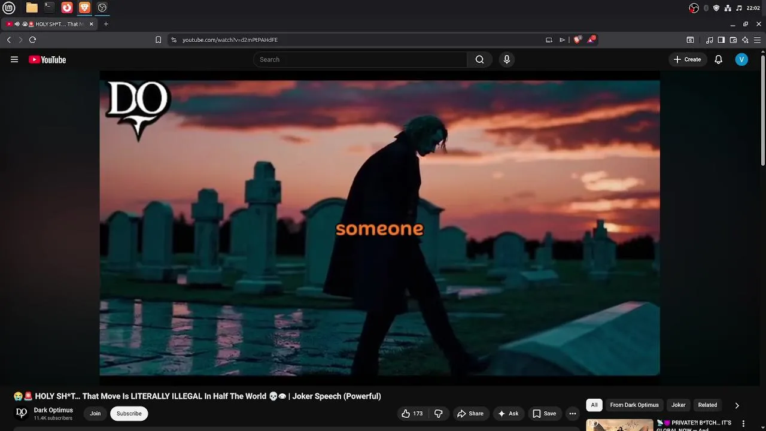Viewport: 766px width, 431px height.
Task: Open the network tray icon
Action: [728, 8]
